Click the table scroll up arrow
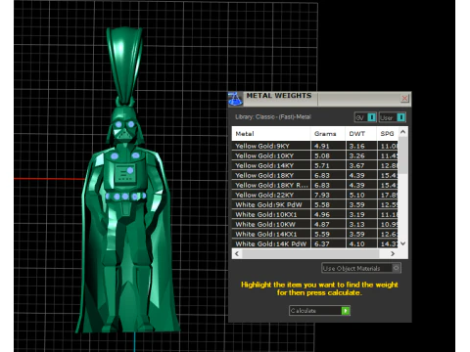 (403, 132)
